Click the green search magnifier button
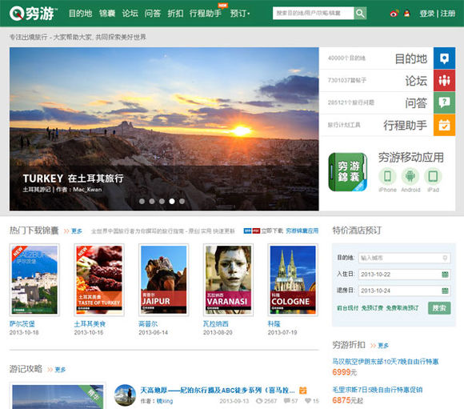The image size is (464, 409). click(x=360, y=14)
